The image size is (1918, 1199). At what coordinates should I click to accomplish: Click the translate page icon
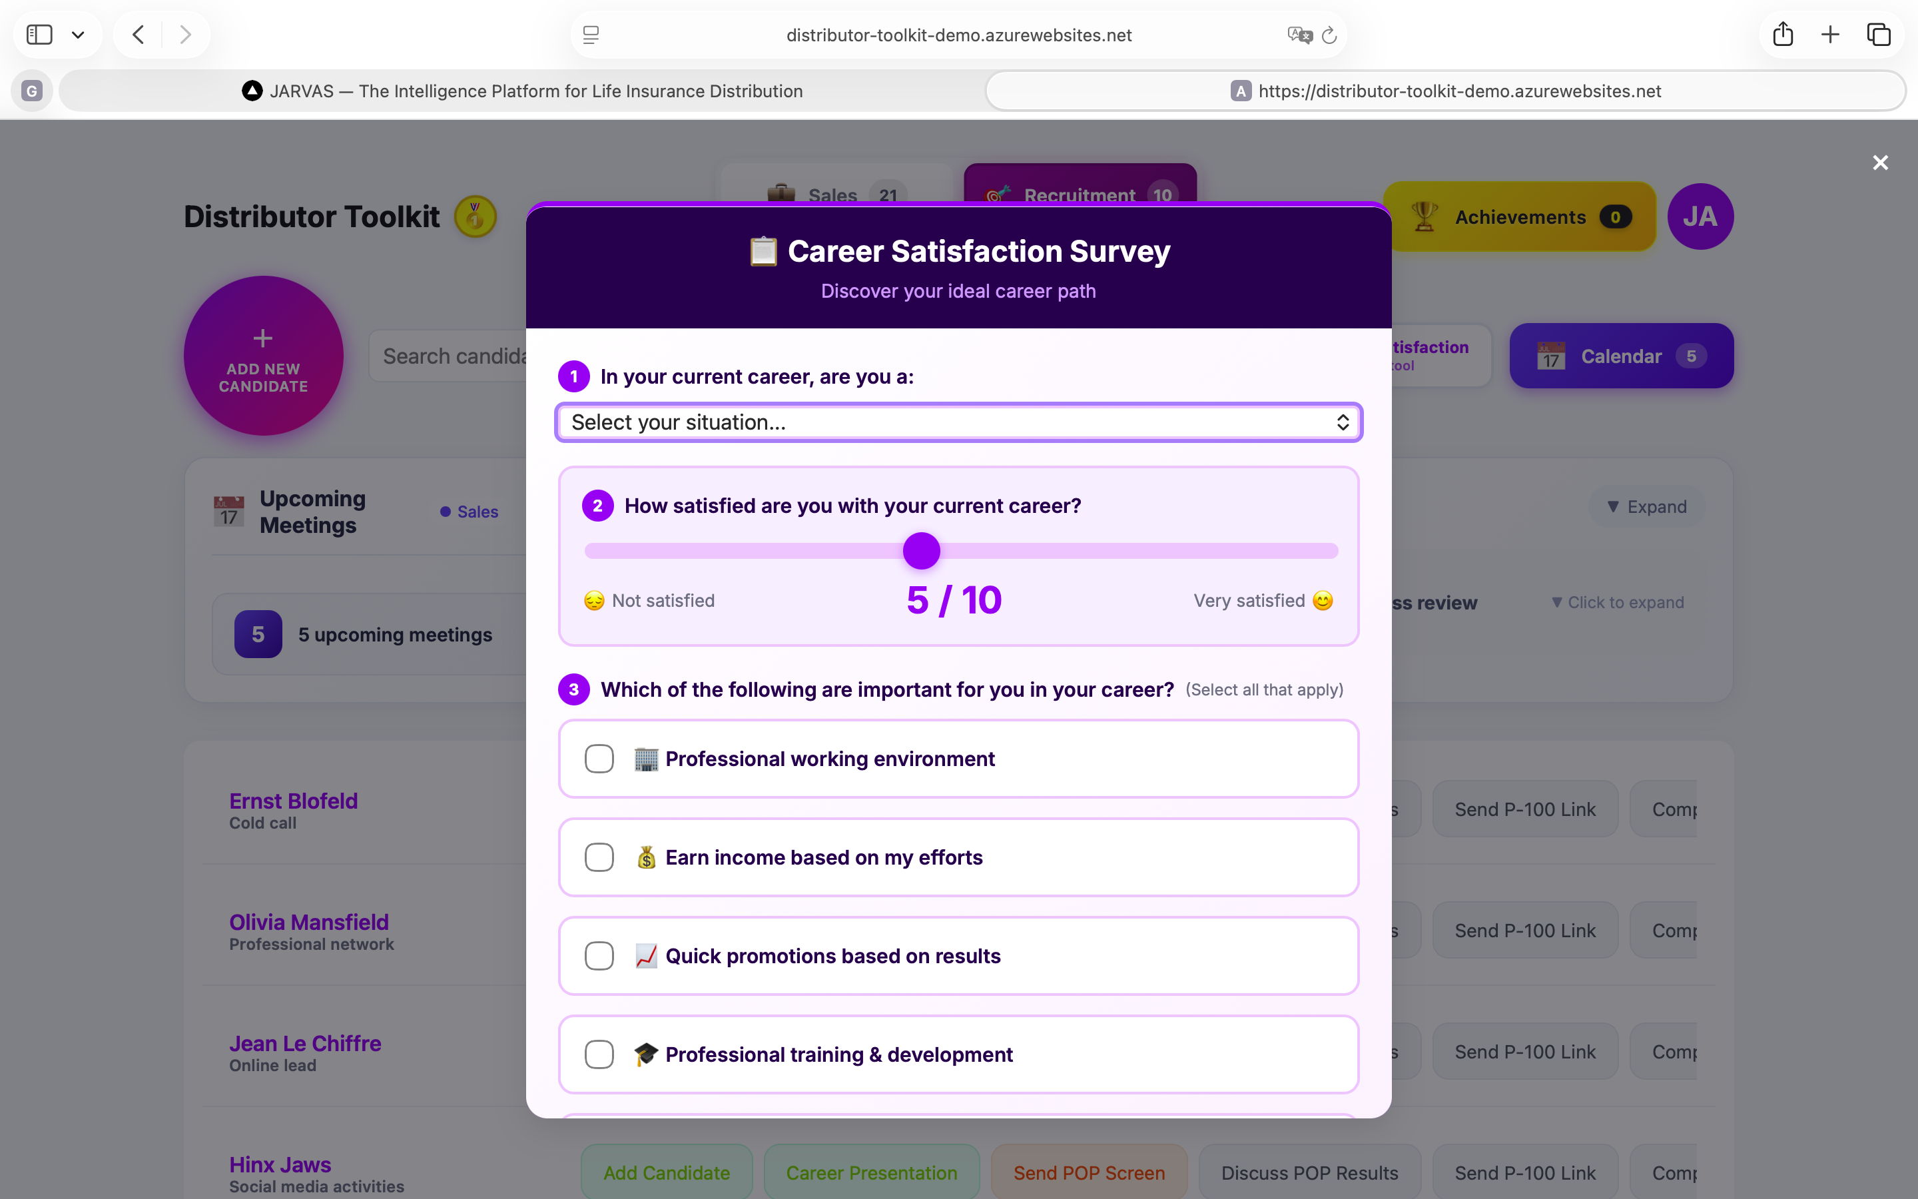1299,35
